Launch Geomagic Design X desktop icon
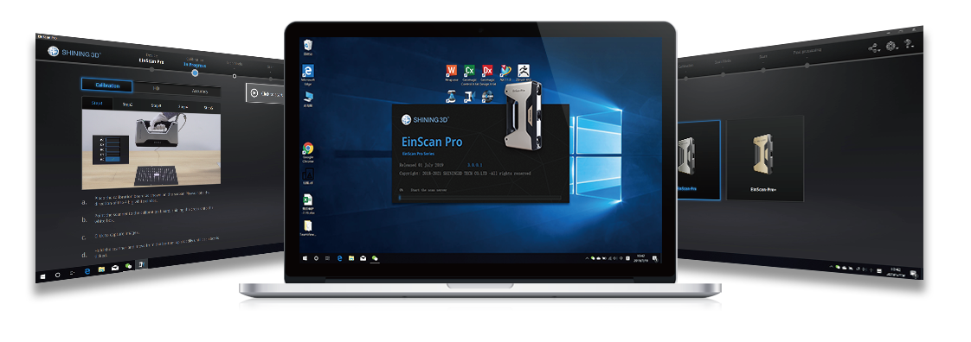 tap(487, 72)
